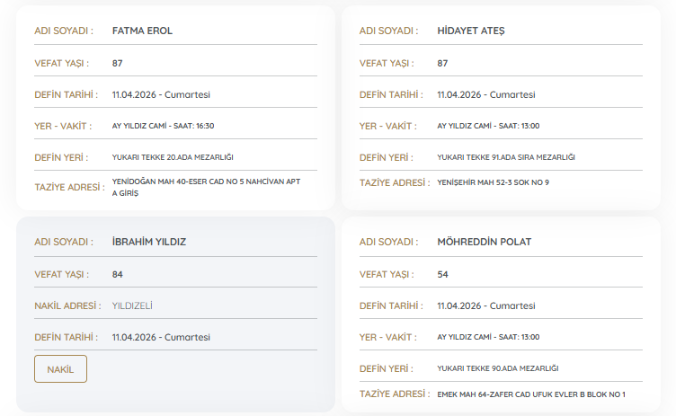
Task: Click YILDIZELİ transfer address value
Action: pos(132,305)
